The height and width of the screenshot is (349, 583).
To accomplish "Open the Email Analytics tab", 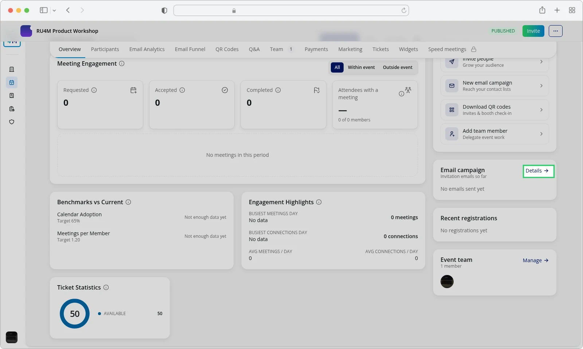I will click(x=147, y=49).
